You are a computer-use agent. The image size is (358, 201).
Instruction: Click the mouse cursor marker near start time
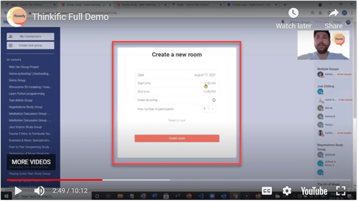(206, 87)
